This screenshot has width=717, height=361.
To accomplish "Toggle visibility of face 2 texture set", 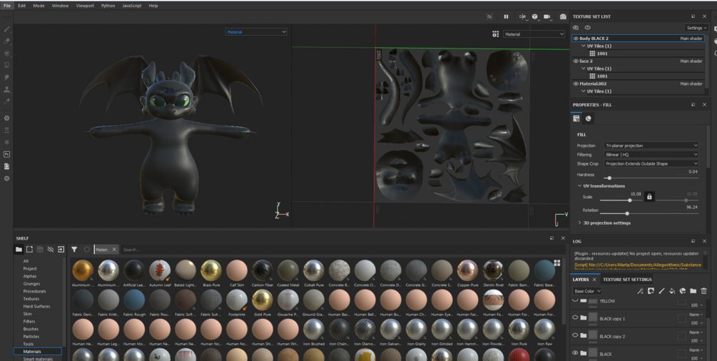I will click(576, 61).
